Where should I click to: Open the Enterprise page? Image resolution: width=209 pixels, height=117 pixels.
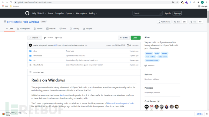pos(59,13)
